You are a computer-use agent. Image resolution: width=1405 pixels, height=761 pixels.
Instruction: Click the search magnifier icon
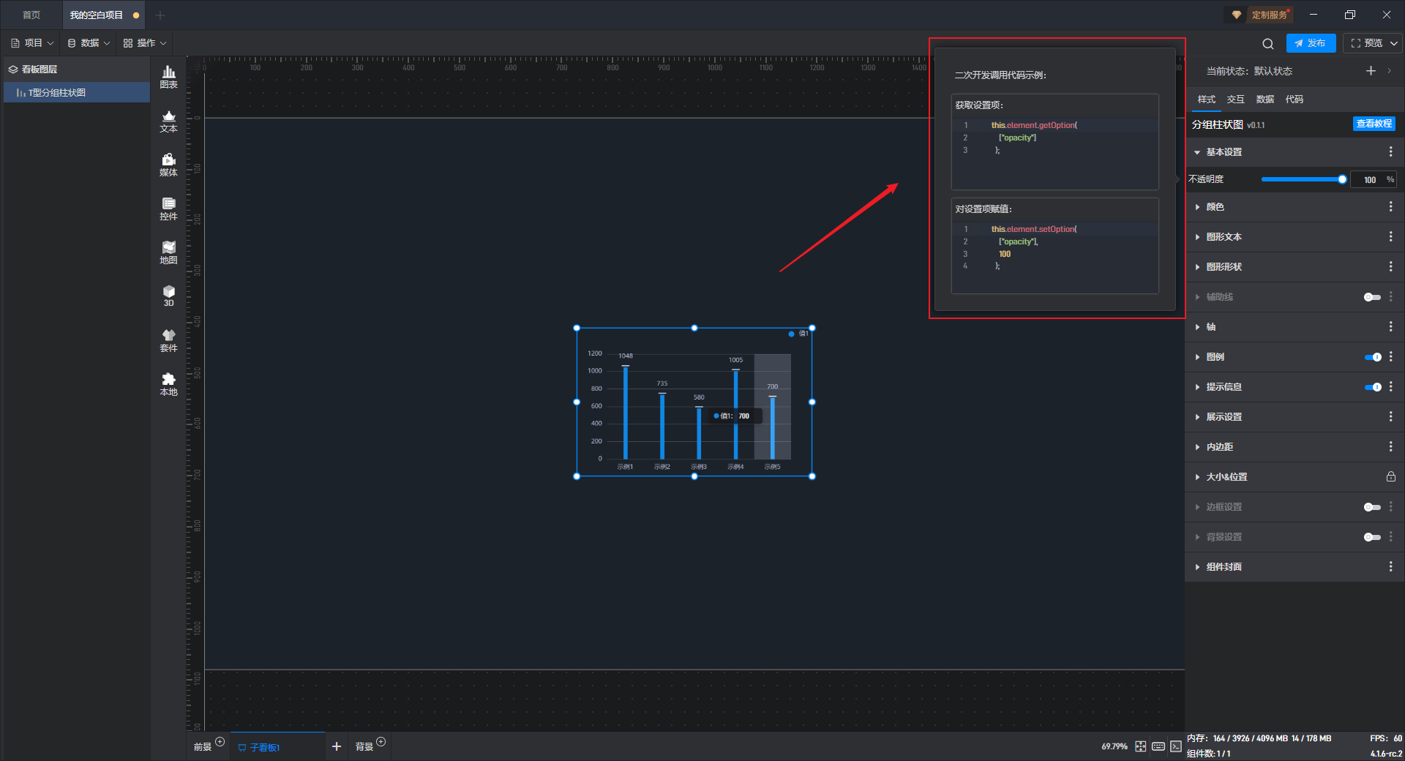click(x=1268, y=44)
